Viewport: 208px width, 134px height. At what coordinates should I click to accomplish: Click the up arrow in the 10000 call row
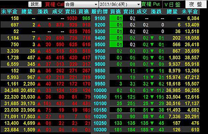pyautogui.click(x=39, y=90)
